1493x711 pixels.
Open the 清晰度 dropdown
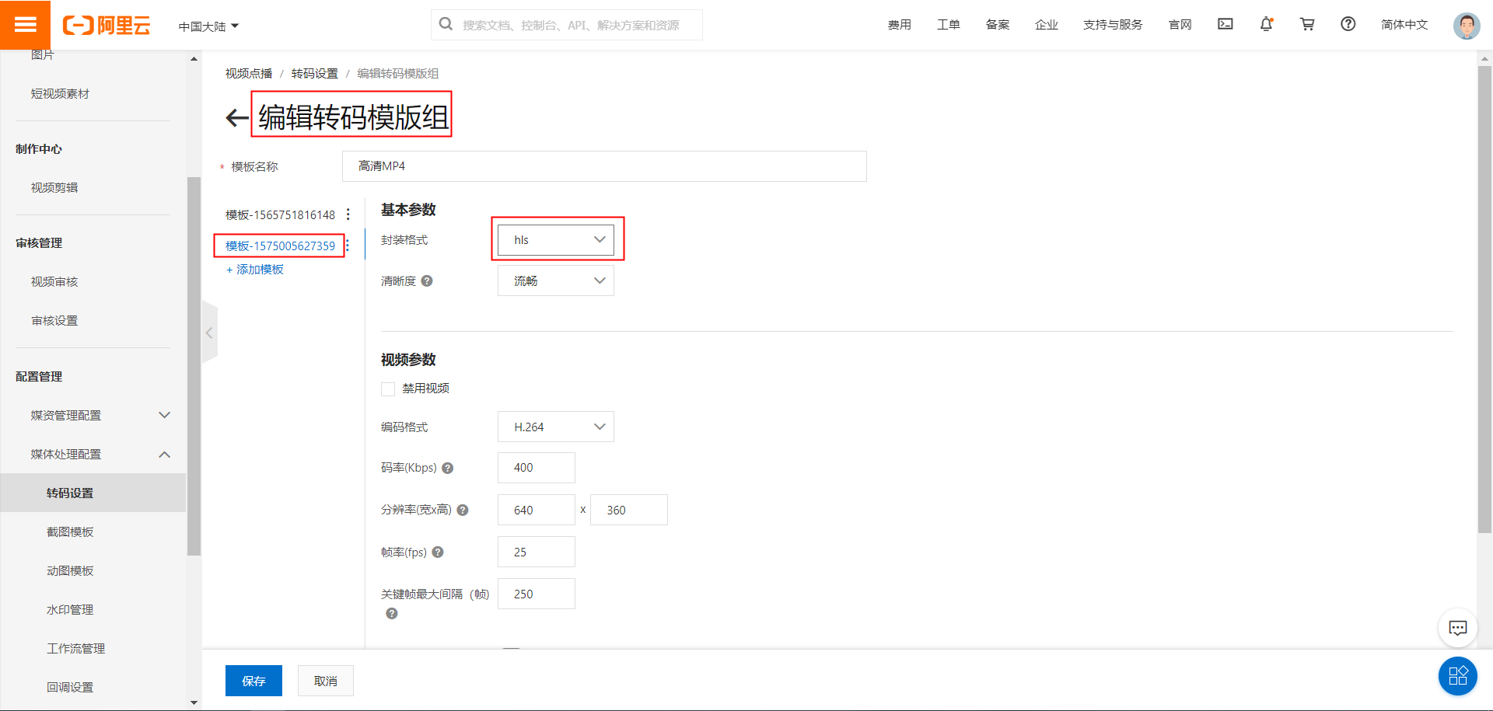click(556, 281)
